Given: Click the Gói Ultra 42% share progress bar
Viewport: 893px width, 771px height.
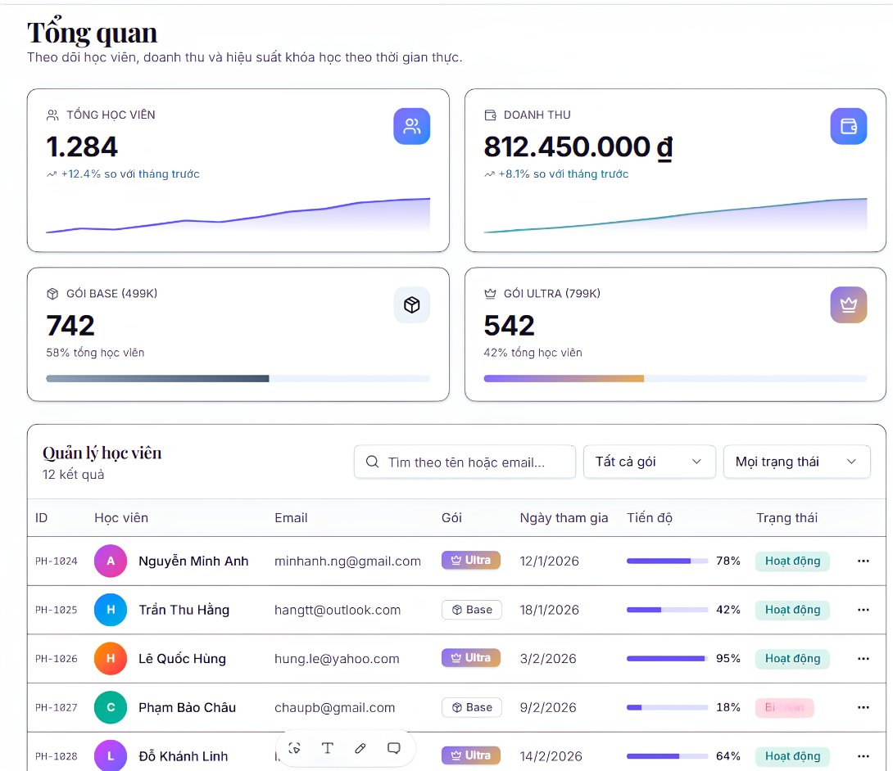Looking at the screenshot, I should 675,378.
